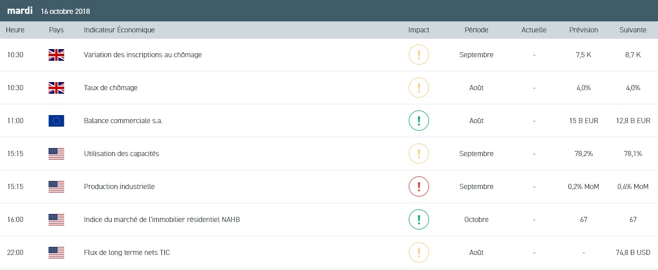Click US flag beside Production industrielle
Screen dimensions: 658x270
pyautogui.click(x=56, y=187)
